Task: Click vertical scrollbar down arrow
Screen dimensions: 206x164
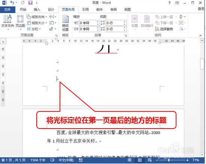Action: click(x=202, y=155)
